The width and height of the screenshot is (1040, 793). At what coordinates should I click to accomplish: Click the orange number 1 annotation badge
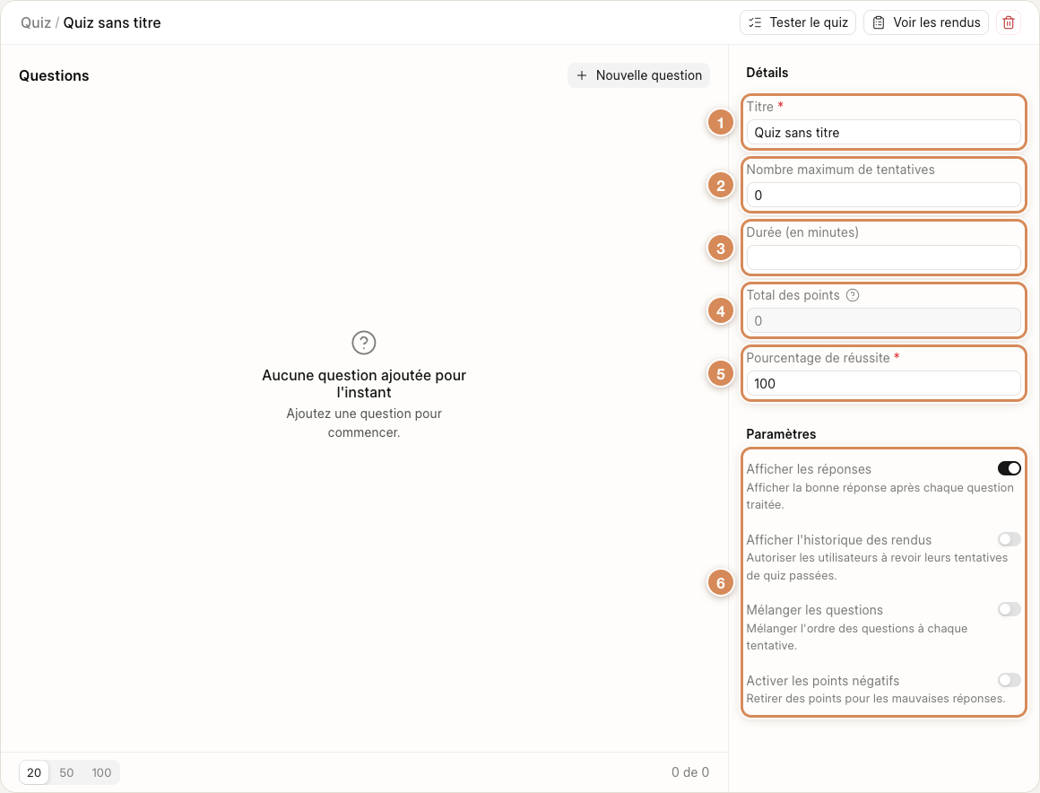[x=720, y=123]
